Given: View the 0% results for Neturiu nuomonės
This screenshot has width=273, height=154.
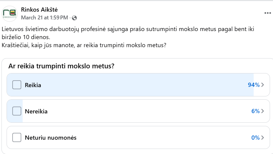Looking at the screenshot, I should click(255, 138).
